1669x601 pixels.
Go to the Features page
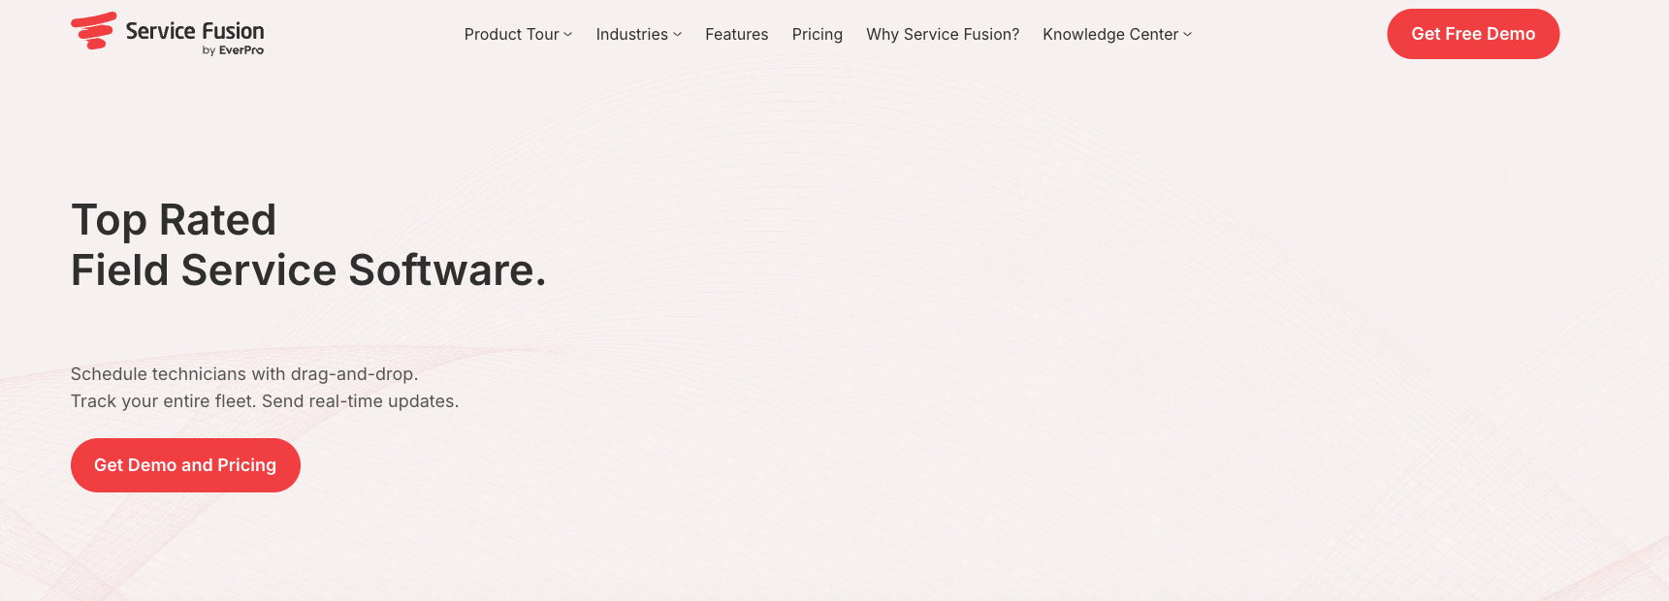point(736,34)
